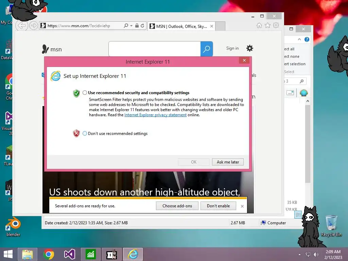The width and height of the screenshot is (348, 261).
Task: Open IE Tools gear icon
Action: pos(276,25)
